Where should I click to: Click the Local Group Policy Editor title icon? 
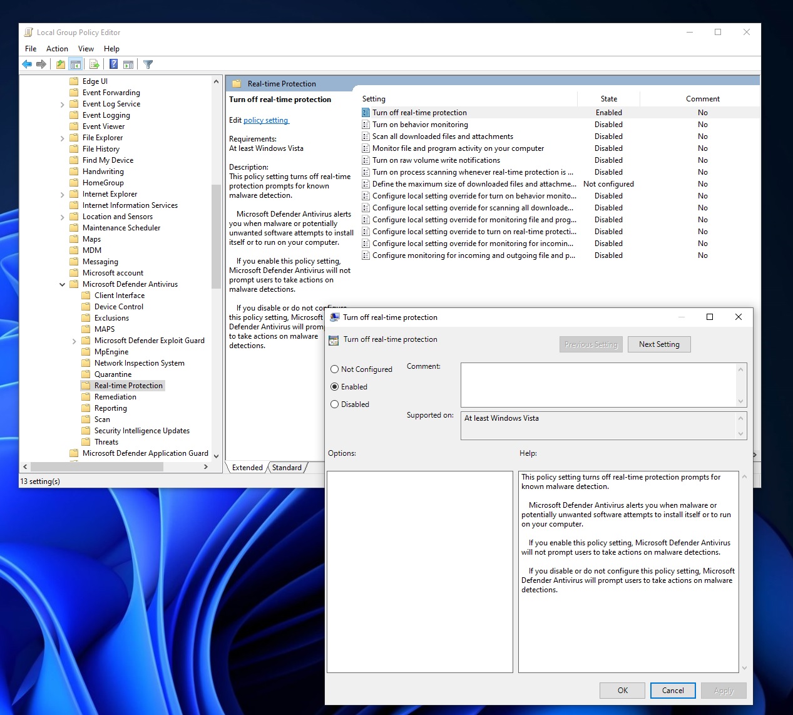click(28, 32)
